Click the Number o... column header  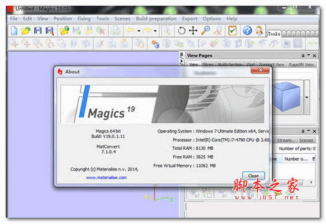tap(296, 159)
